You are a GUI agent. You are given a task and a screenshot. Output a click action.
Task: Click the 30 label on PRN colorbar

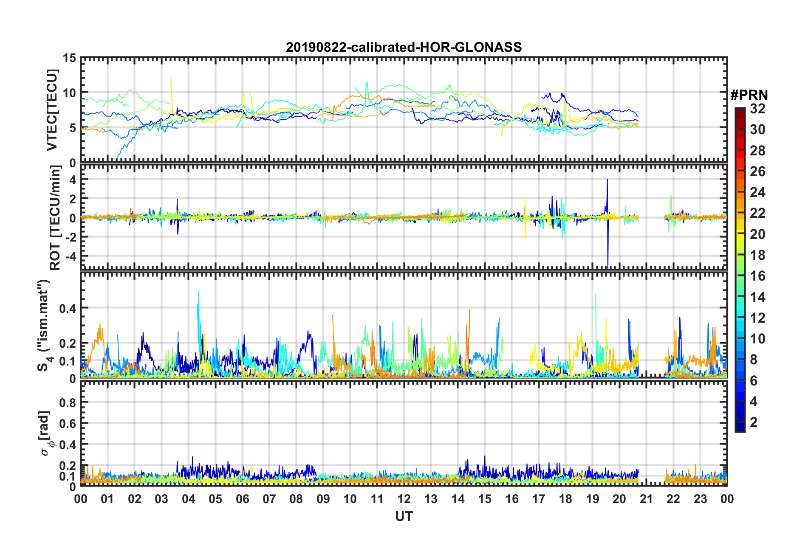pyautogui.click(x=757, y=129)
